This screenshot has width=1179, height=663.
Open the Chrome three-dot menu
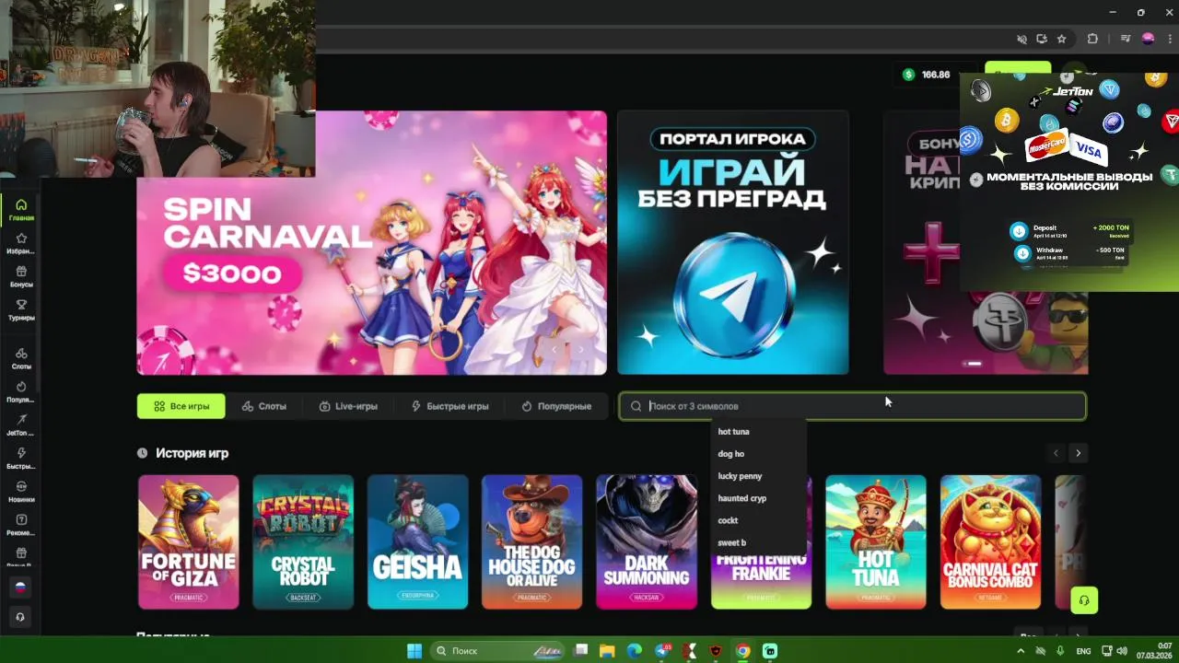click(x=1168, y=39)
